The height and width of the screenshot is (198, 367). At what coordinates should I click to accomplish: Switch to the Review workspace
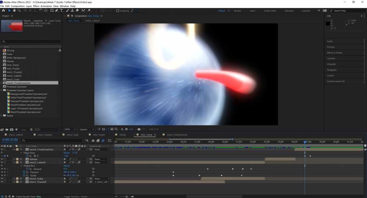(237, 11)
